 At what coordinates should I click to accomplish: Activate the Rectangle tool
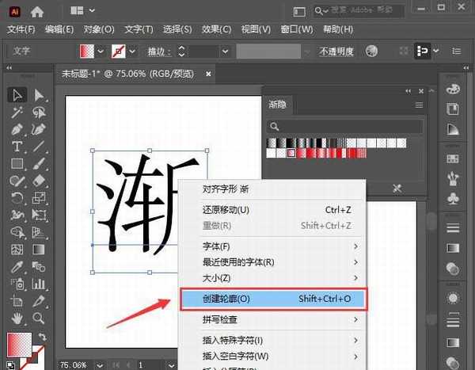(x=17, y=164)
